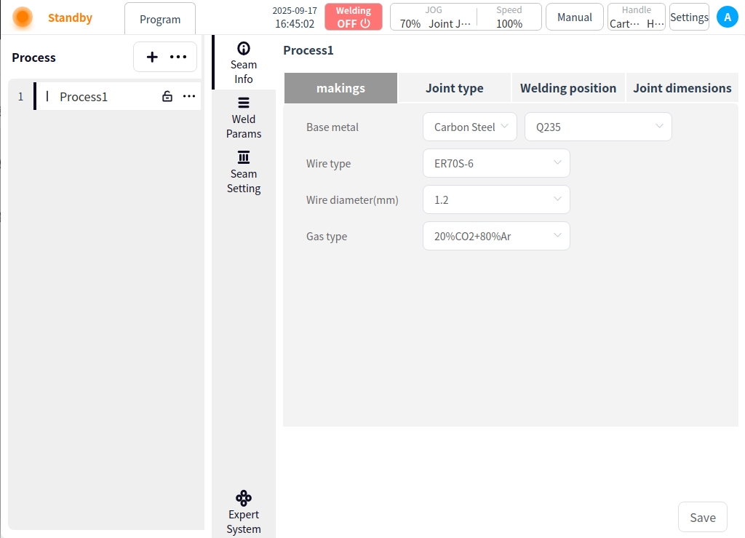Open the Process panel more options menu

pyautogui.click(x=178, y=58)
